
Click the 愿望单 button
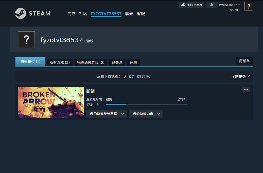[244, 61]
